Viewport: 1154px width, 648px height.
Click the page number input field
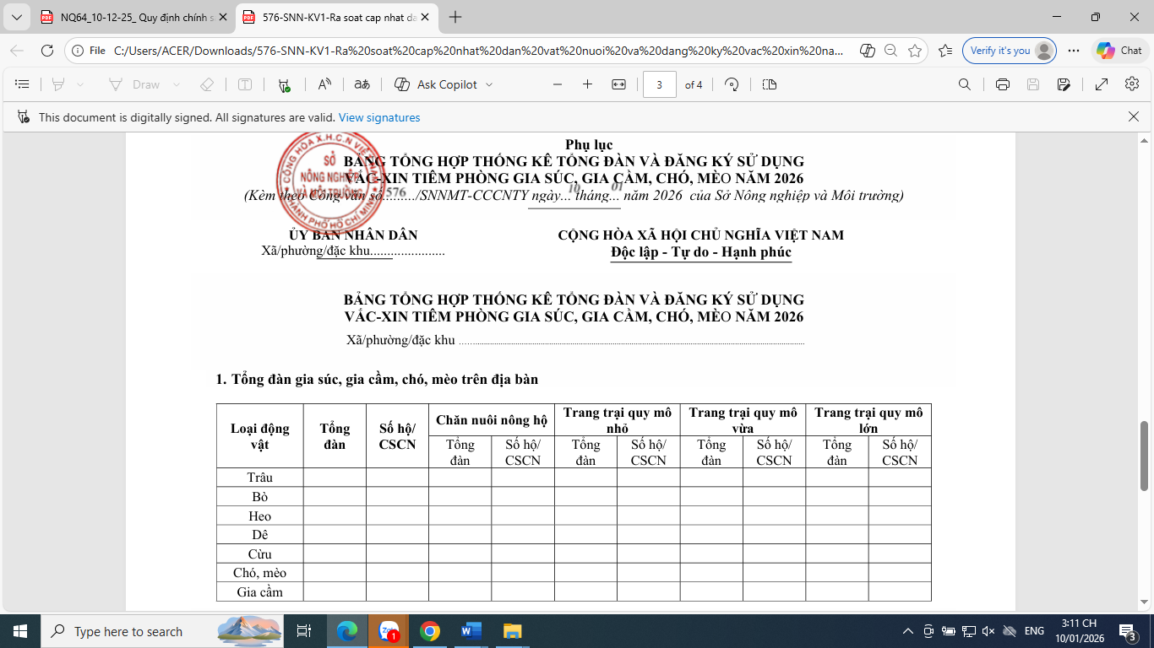(x=659, y=84)
